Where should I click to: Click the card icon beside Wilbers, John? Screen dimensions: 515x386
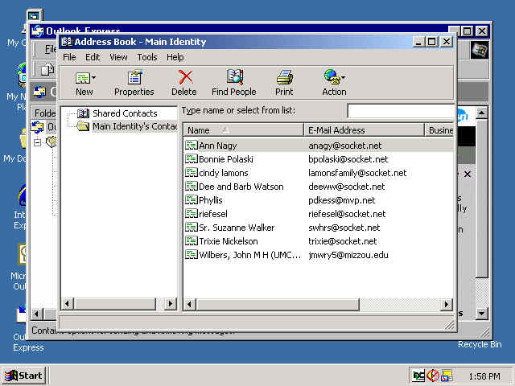pos(192,255)
